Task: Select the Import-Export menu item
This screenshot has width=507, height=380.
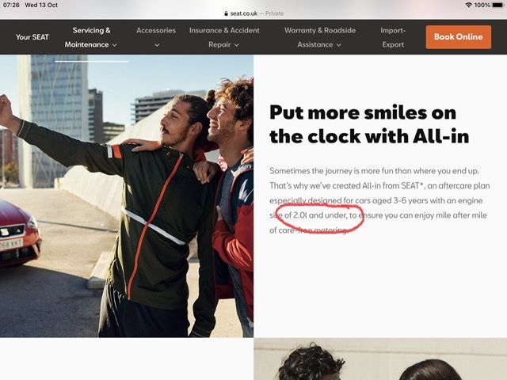Action: click(x=393, y=37)
